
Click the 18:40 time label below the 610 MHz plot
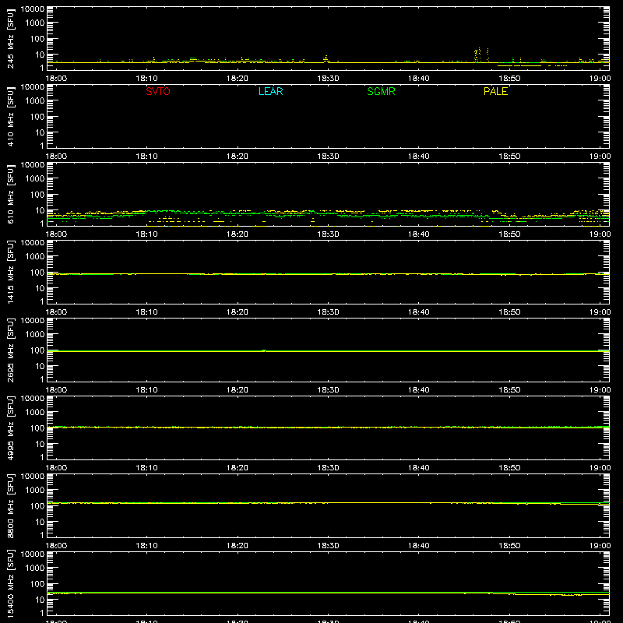coord(419,234)
